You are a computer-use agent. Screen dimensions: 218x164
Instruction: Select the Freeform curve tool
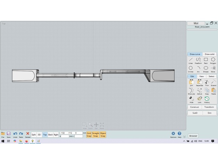(x=198, y=60)
